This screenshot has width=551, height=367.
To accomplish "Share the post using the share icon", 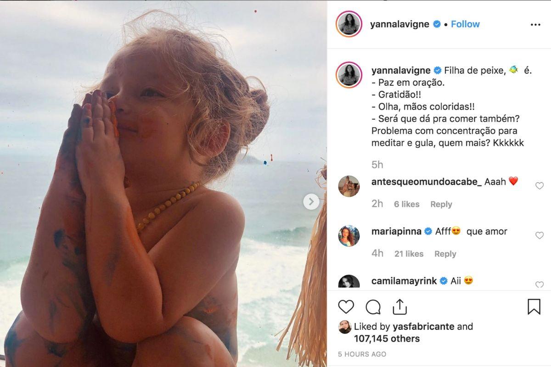I will [399, 306].
